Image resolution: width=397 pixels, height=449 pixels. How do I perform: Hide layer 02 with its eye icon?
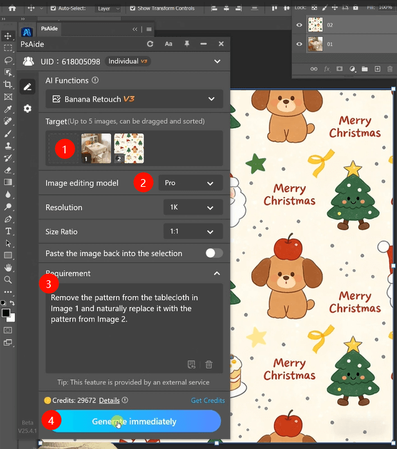point(299,26)
